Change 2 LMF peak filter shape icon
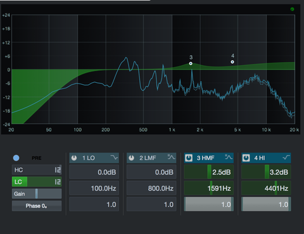304x234 pixels. (172, 157)
